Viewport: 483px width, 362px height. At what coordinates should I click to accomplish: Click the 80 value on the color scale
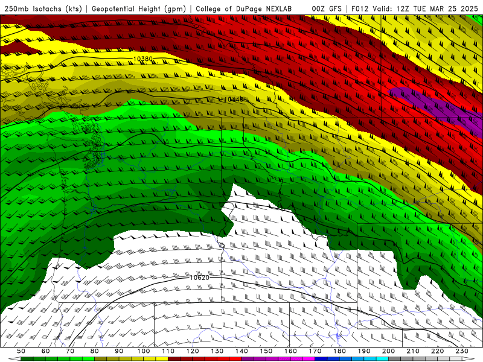(95, 351)
